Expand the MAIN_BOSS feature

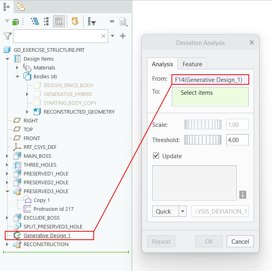coord(7,156)
